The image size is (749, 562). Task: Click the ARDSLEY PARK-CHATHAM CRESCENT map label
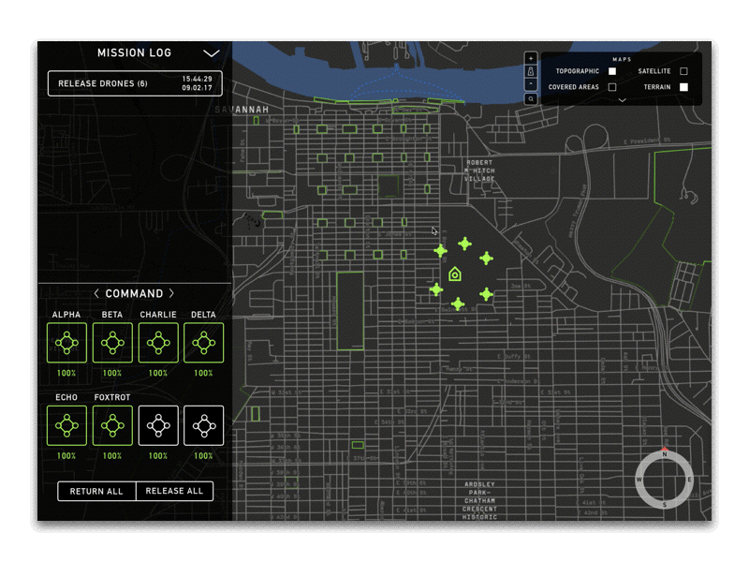[479, 501]
